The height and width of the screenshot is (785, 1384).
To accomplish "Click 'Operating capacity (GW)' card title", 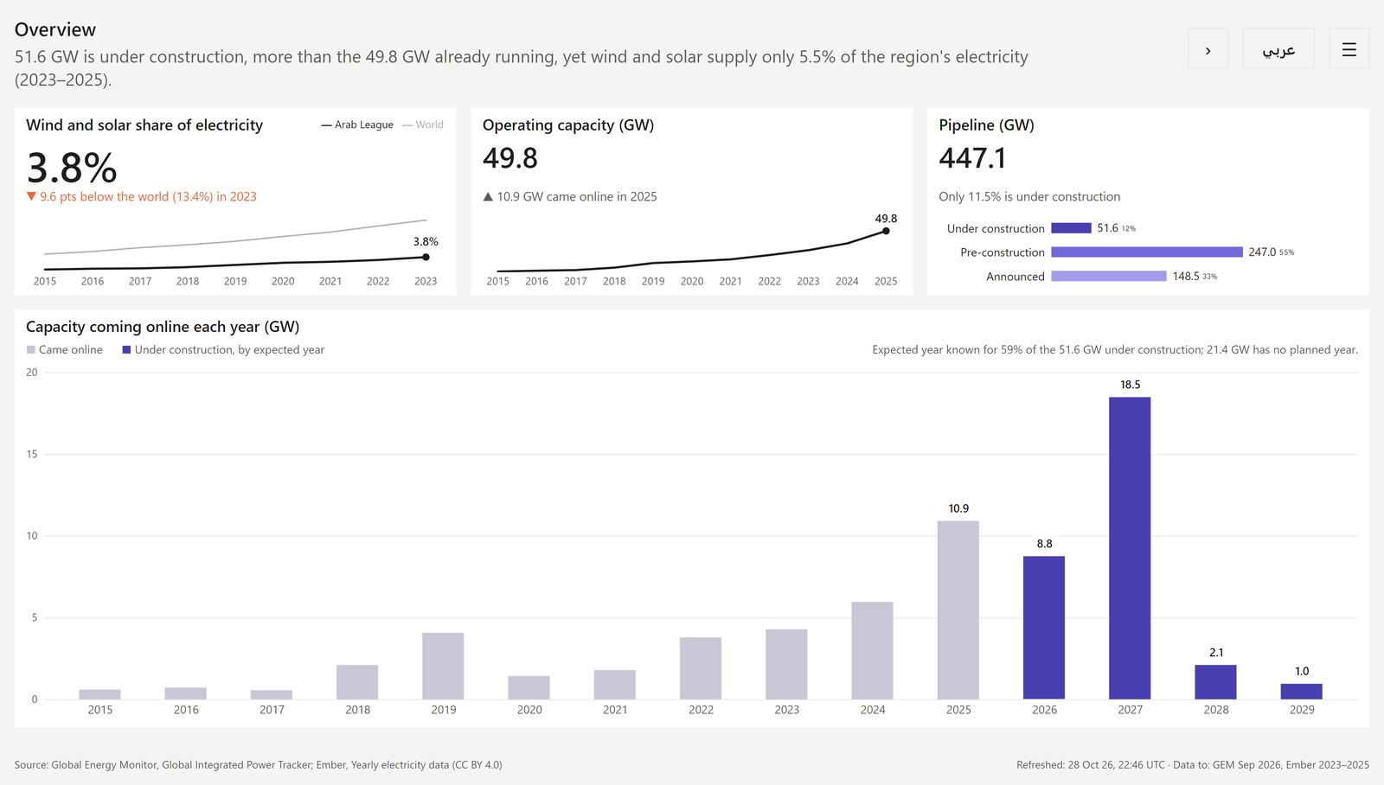I will tap(568, 125).
